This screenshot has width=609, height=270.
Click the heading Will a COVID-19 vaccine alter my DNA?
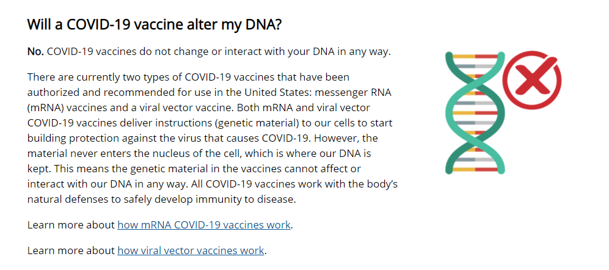(x=154, y=25)
